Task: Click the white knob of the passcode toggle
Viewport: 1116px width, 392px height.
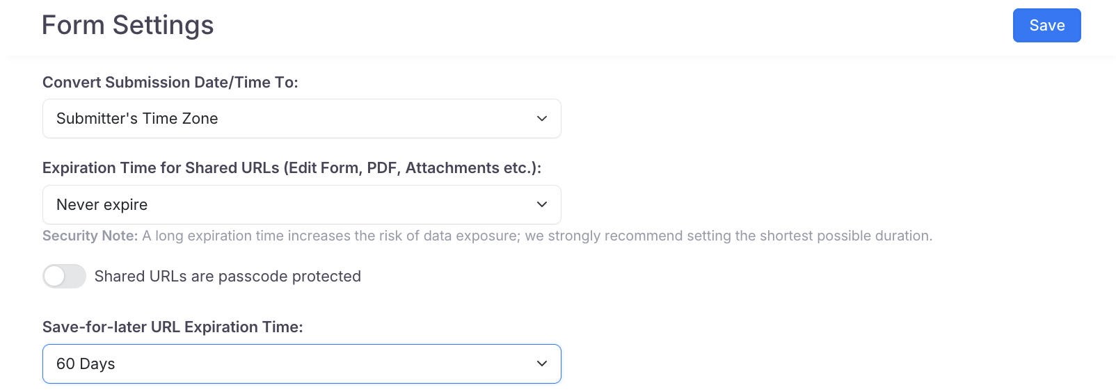Action: [54, 277]
